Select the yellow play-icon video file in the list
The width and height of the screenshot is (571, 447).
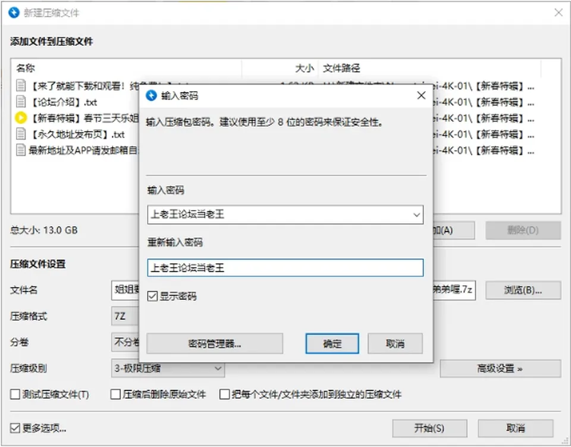point(21,118)
